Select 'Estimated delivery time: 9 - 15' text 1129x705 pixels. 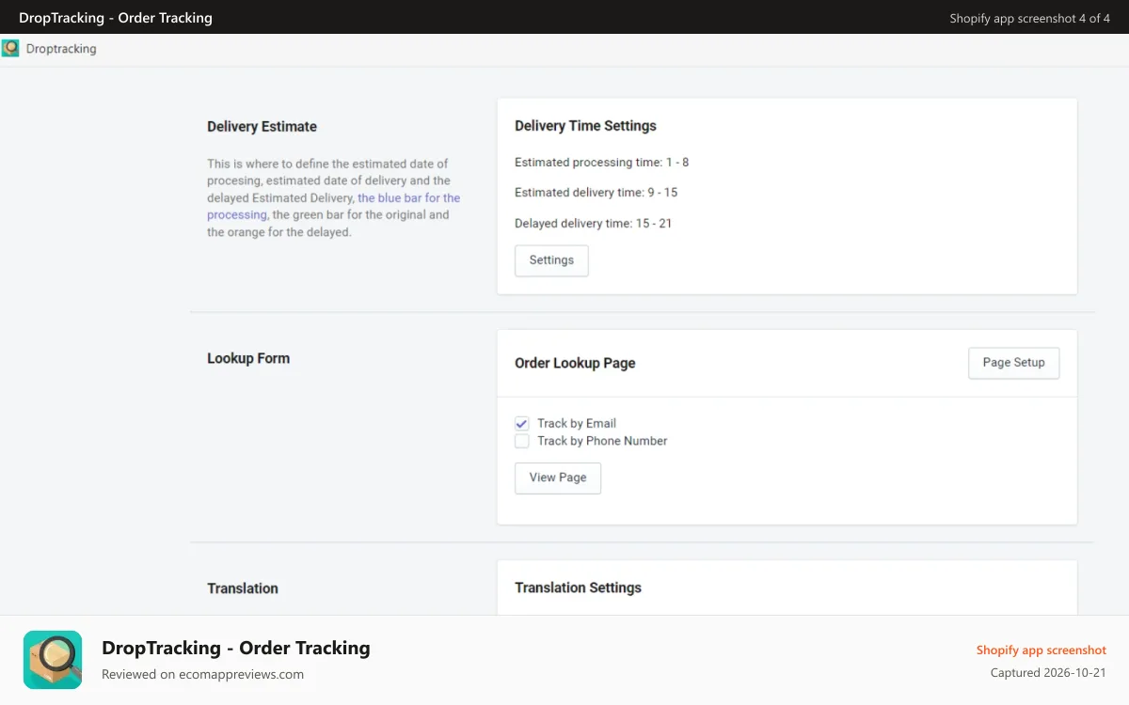click(x=596, y=193)
